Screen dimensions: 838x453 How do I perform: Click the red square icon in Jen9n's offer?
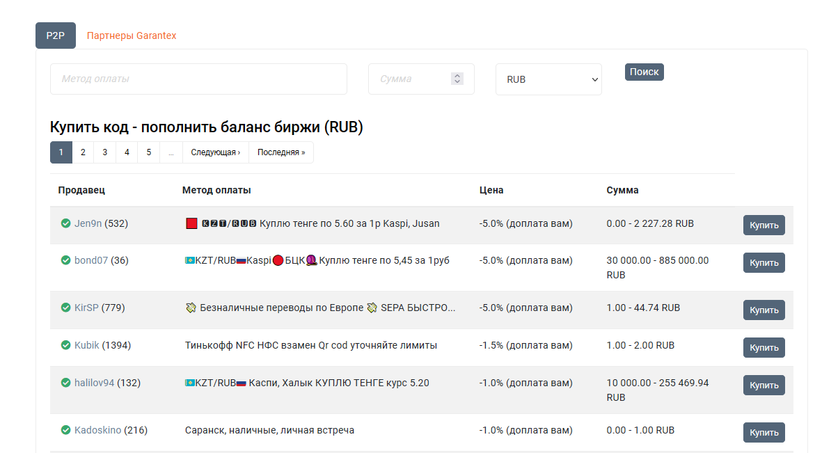[x=191, y=224]
